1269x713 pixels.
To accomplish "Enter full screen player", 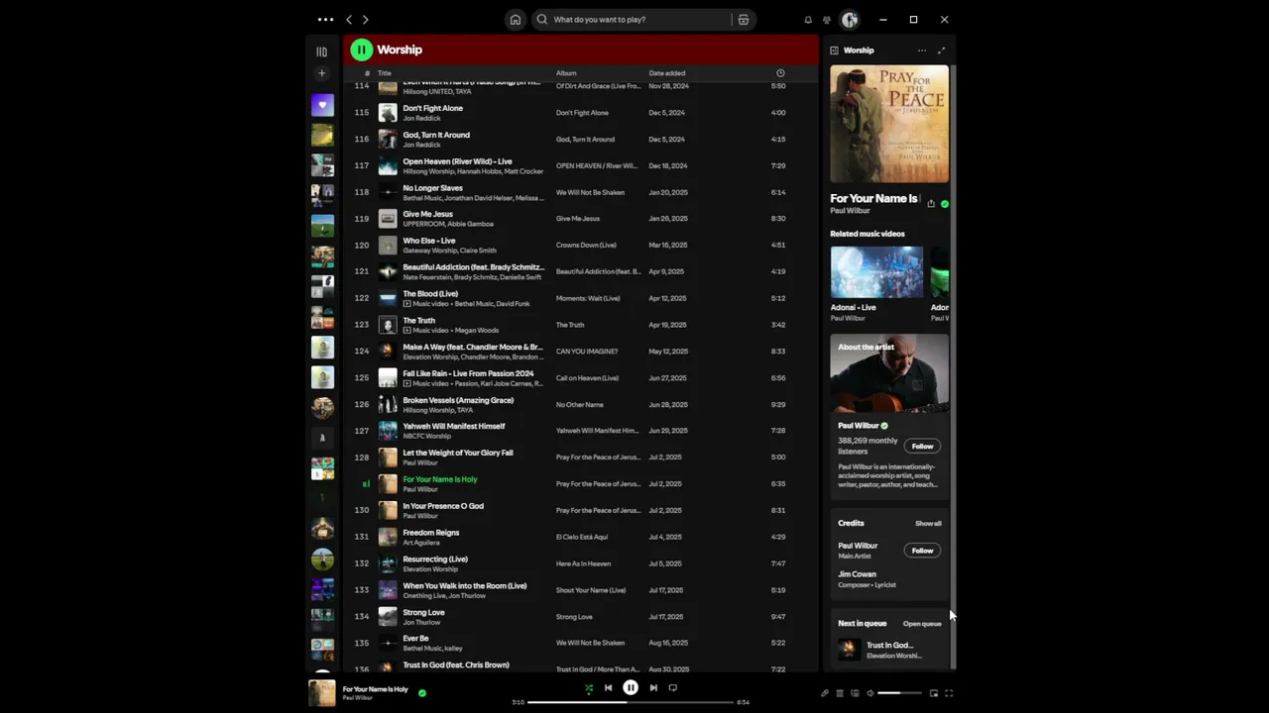I will click(x=949, y=693).
